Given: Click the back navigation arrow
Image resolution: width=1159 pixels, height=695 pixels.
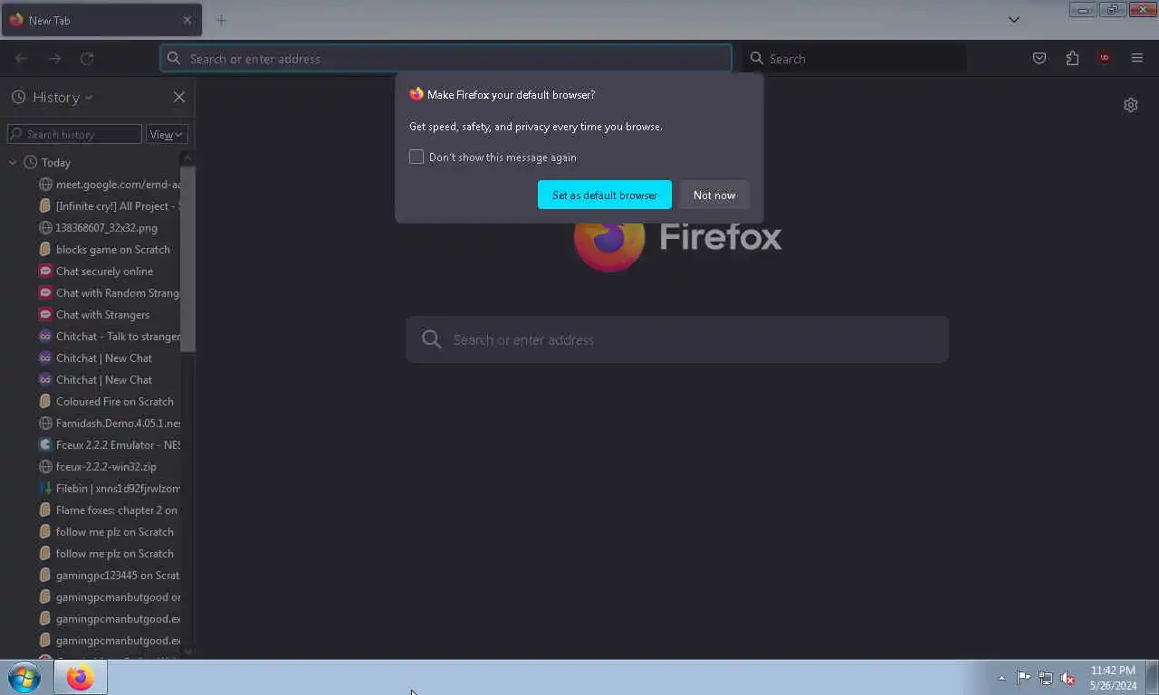Looking at the screenshot, I should 22,58.
